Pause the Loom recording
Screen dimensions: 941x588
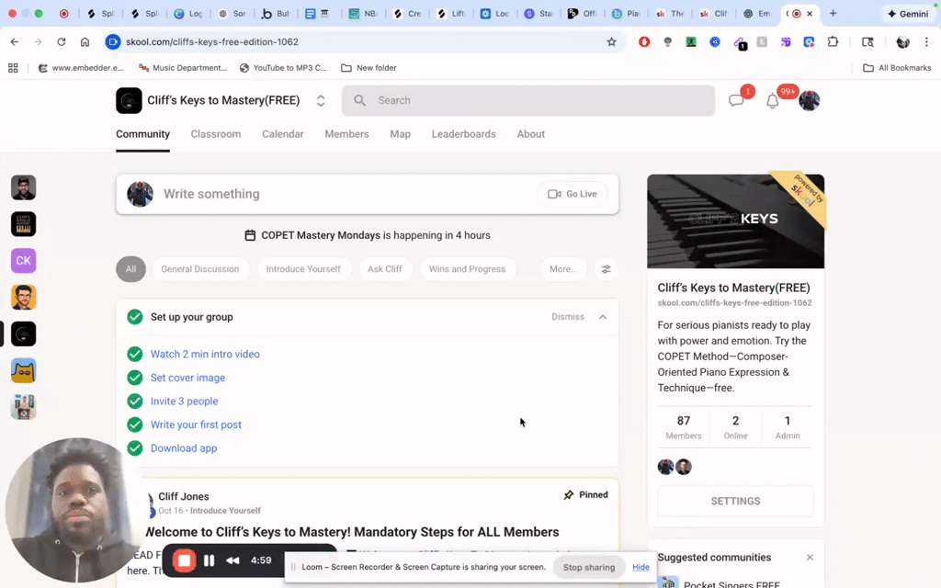coord(209,560)
